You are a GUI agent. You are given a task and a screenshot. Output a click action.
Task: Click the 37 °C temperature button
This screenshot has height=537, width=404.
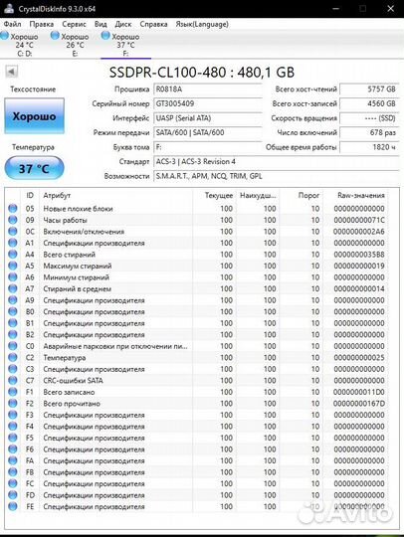point(34,168)
